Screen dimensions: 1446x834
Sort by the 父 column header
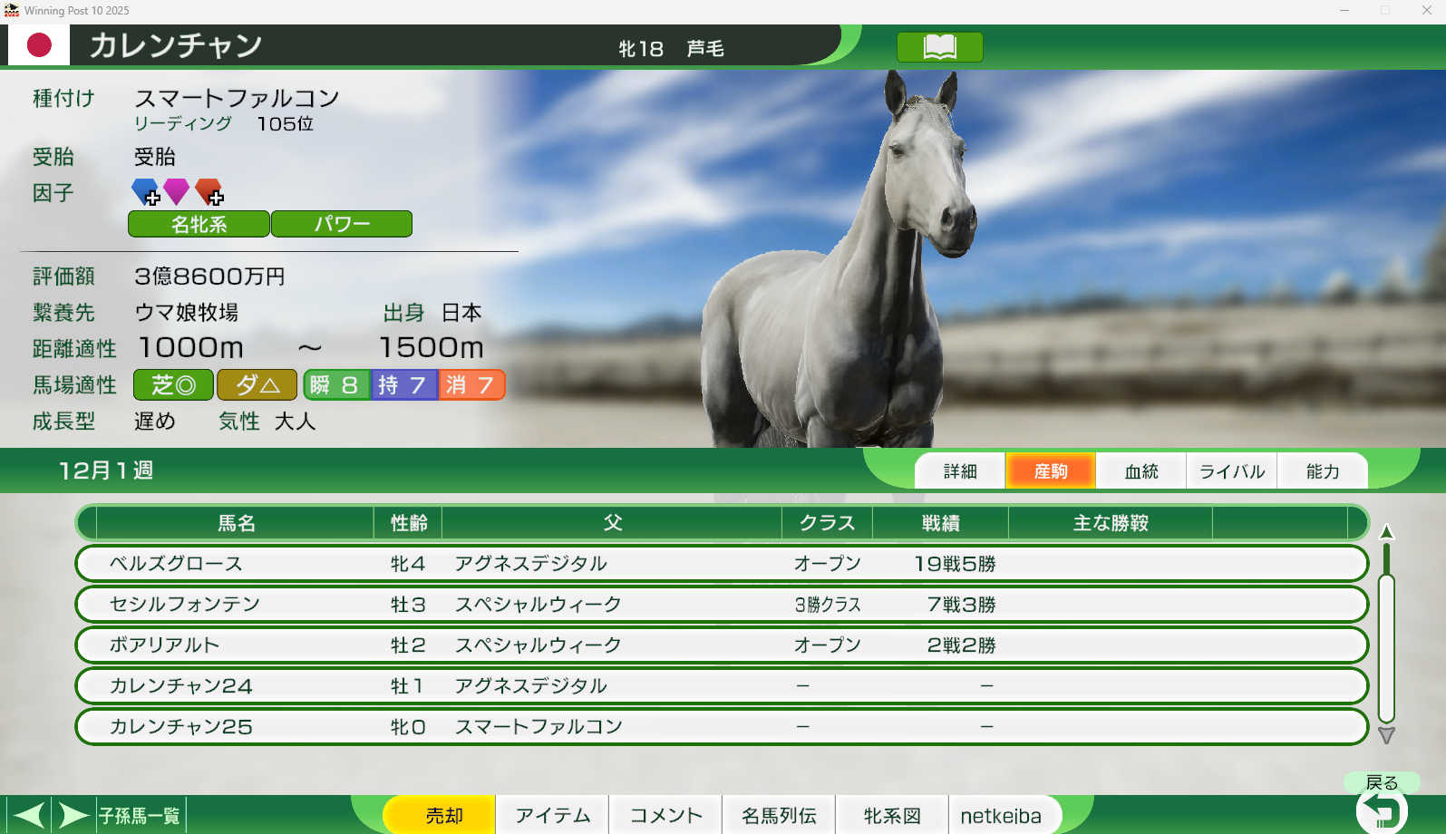(x=612, y=523)
